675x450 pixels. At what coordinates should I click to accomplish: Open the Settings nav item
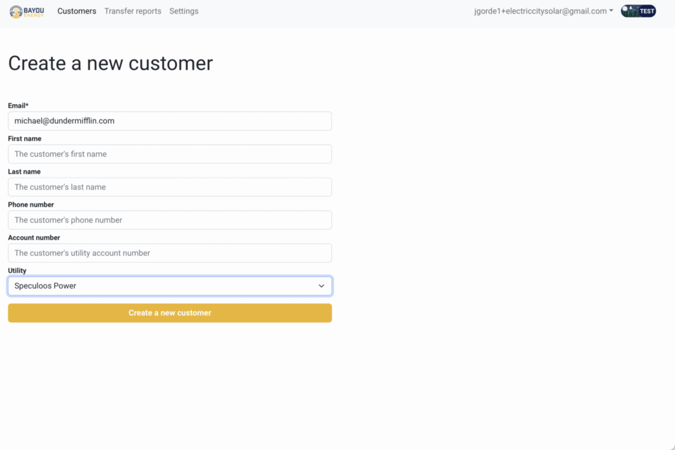click(x=183, y=11)
